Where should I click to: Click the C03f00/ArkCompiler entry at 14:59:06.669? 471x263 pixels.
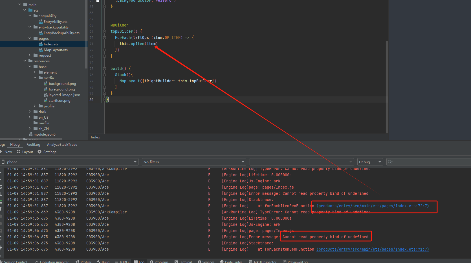tap(106, 212)
